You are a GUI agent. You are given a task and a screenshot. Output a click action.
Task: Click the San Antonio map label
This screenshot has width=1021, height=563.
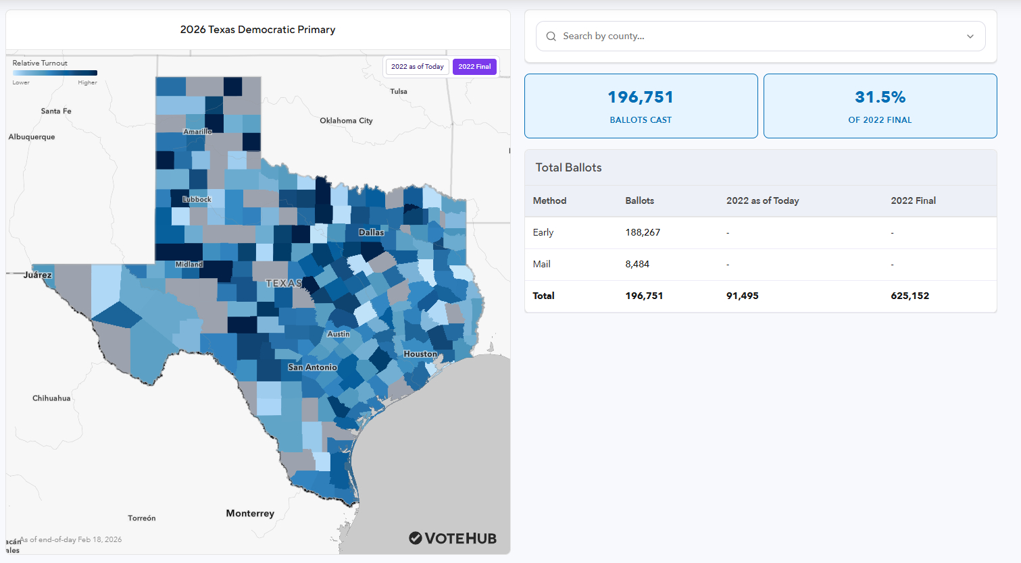tap(312, 367)
